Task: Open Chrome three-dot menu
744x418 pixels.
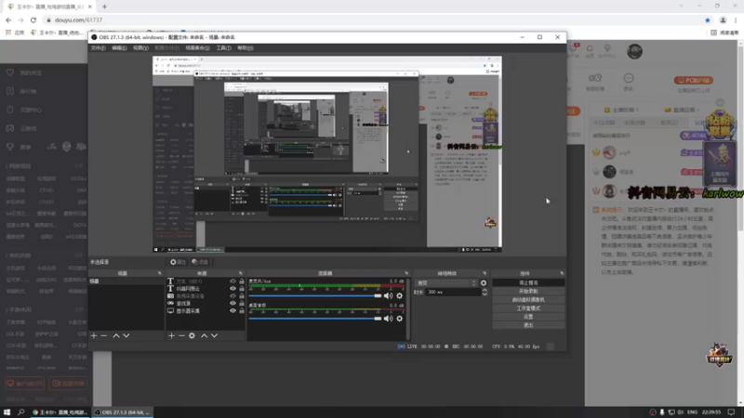Action: (x=736, y=20)
